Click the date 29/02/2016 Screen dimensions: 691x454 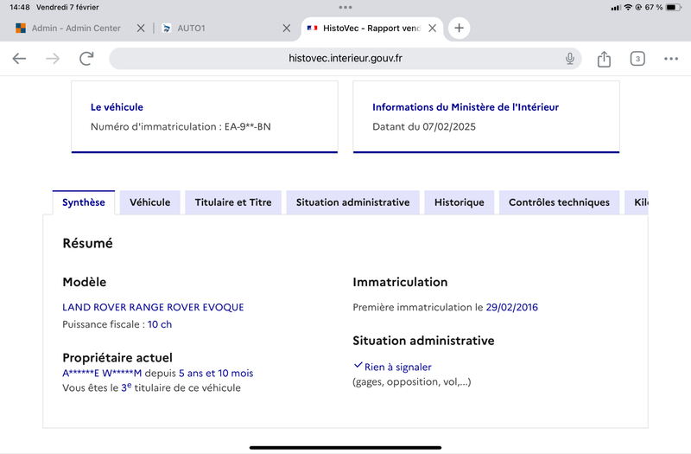coord(511,307)
